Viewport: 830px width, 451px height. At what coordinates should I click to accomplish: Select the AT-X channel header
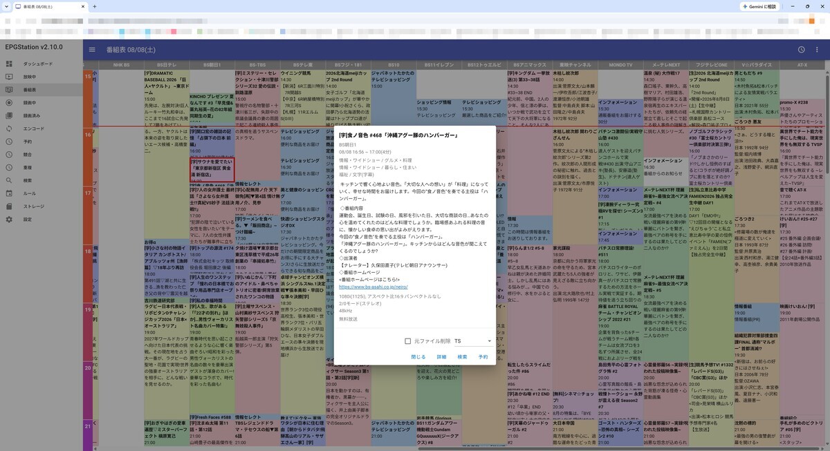[x=802, y=65]
